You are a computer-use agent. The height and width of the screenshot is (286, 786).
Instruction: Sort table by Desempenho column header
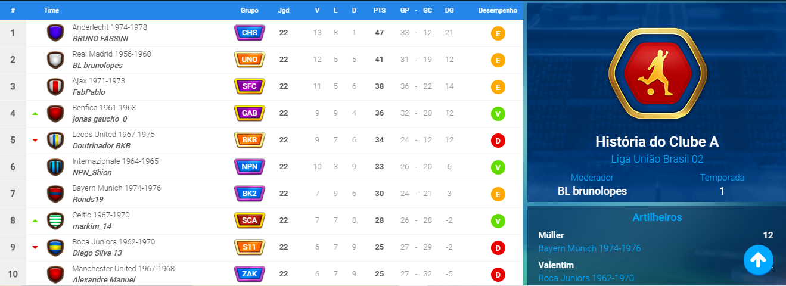(x=498, y=11)
